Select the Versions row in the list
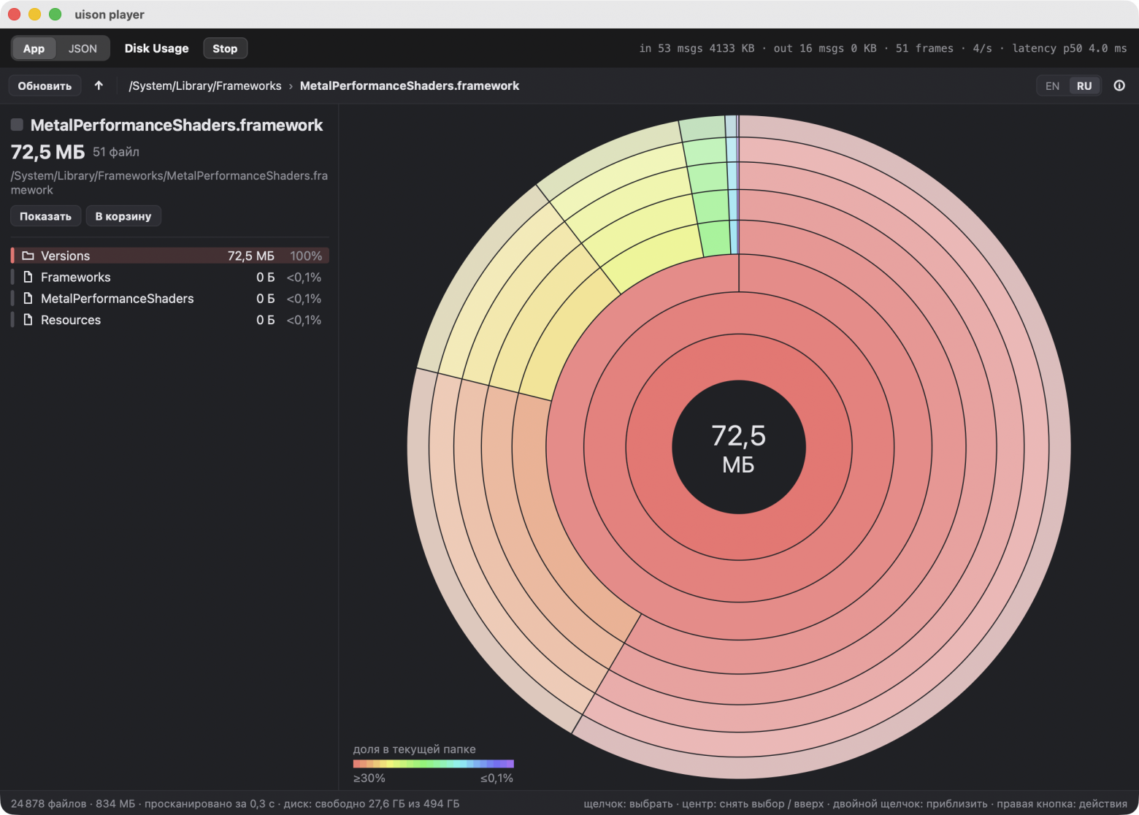Viewport: 1139px width, 815px height. click(x=169, y=256)
